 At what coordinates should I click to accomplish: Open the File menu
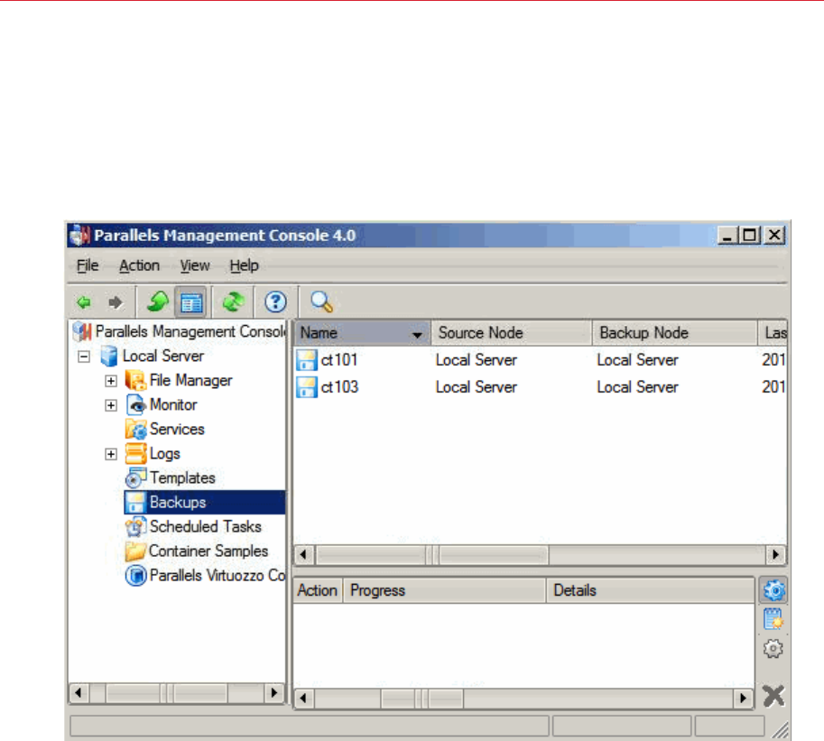pyautogui.click(x=88, y=265)
